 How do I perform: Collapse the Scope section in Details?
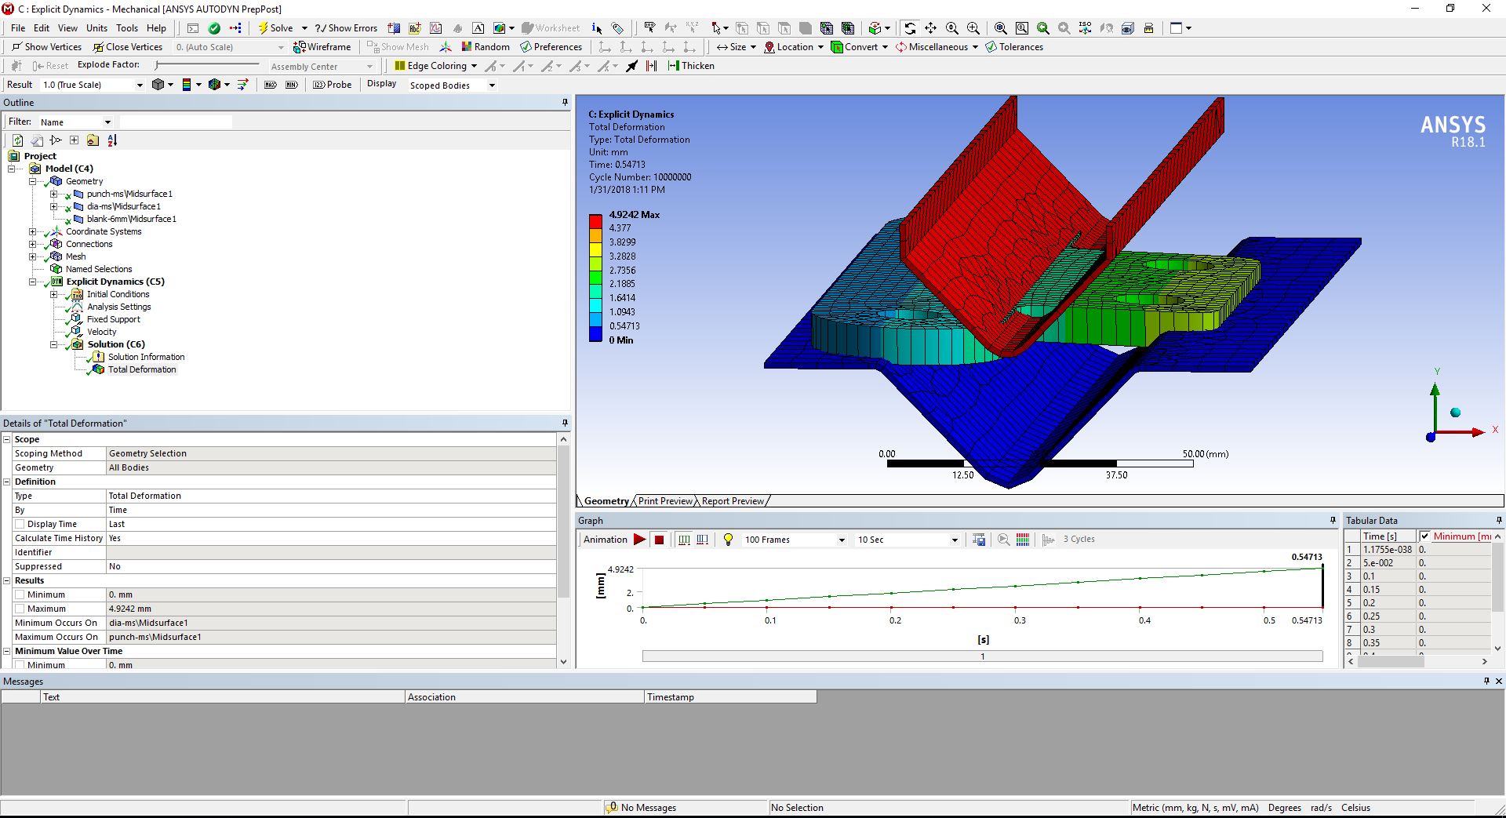tap(7, 439)
